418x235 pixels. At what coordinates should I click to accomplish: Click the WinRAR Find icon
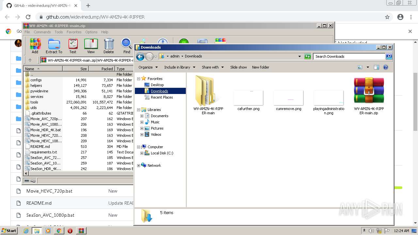click(127, 46)
